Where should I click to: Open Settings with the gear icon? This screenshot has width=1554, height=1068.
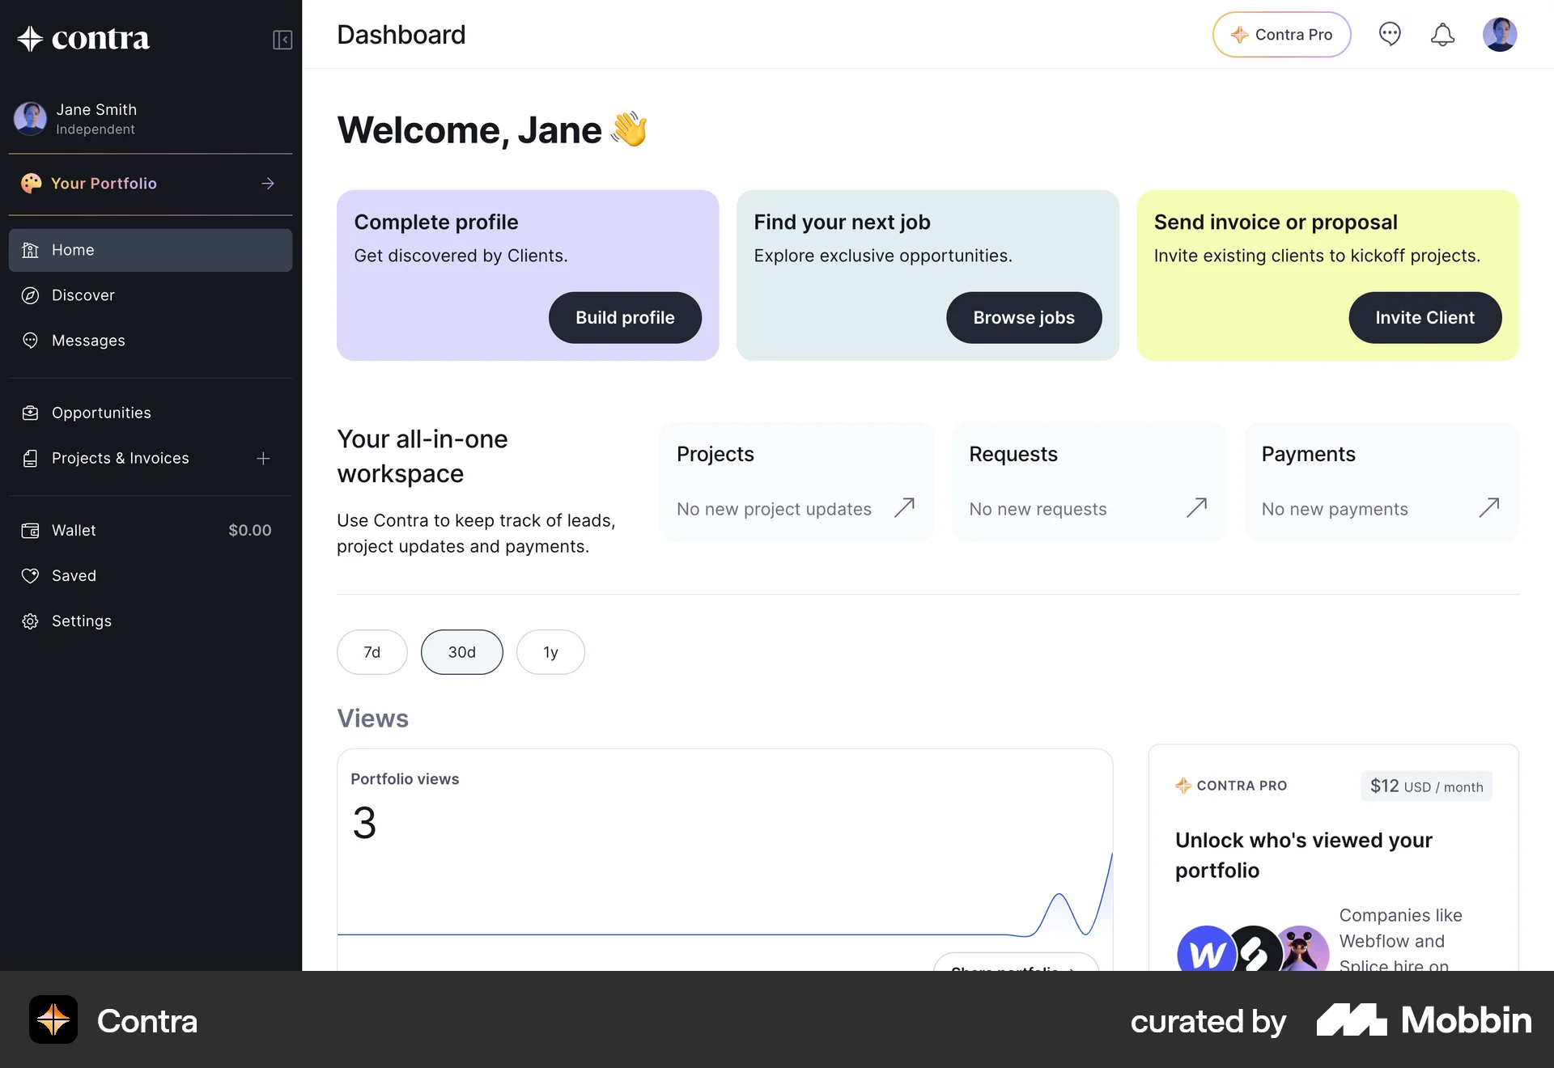click(30, 621)
